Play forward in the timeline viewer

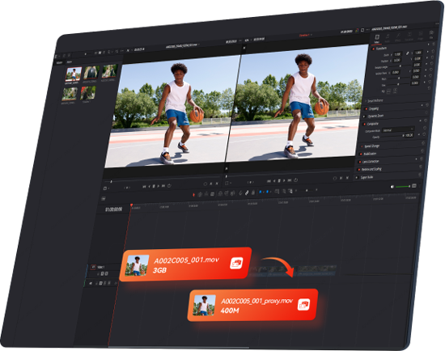pos(284,180)
